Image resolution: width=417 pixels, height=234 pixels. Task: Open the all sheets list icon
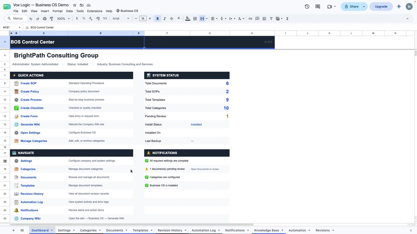point(22,230)
